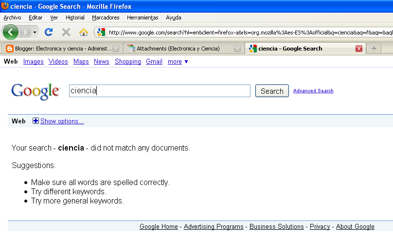Viewport: 393px width, 237px height.
Task: Click the Stop loading X icon
Action: (x=66, y=32)
